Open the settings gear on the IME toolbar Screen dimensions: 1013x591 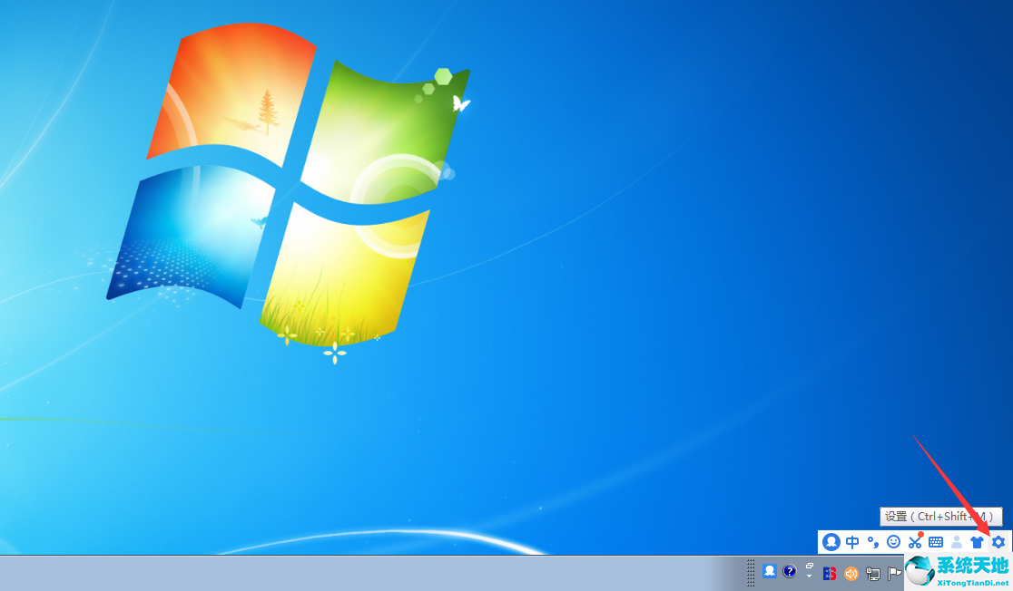(998, 542)
